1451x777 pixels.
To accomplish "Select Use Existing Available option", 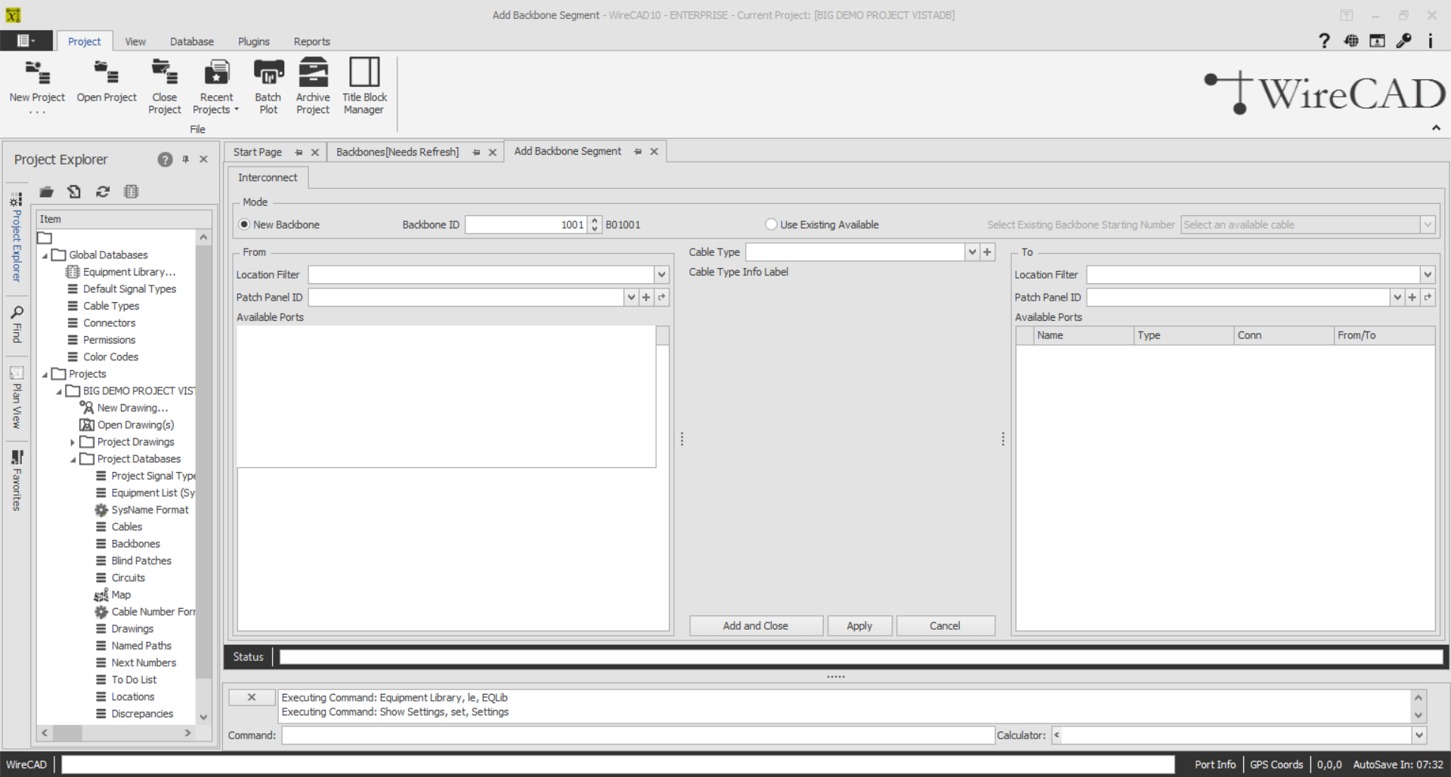I will click(x=771, y=225).
